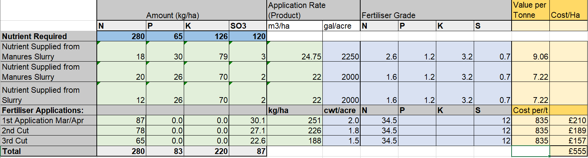
Task: Select the 2nd Cut row label
Action: point(48,130)
